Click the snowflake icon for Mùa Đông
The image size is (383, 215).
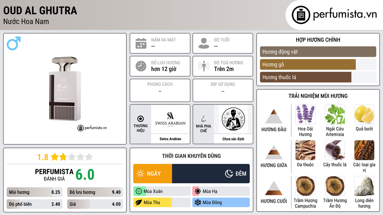click(x=197, y=202)
